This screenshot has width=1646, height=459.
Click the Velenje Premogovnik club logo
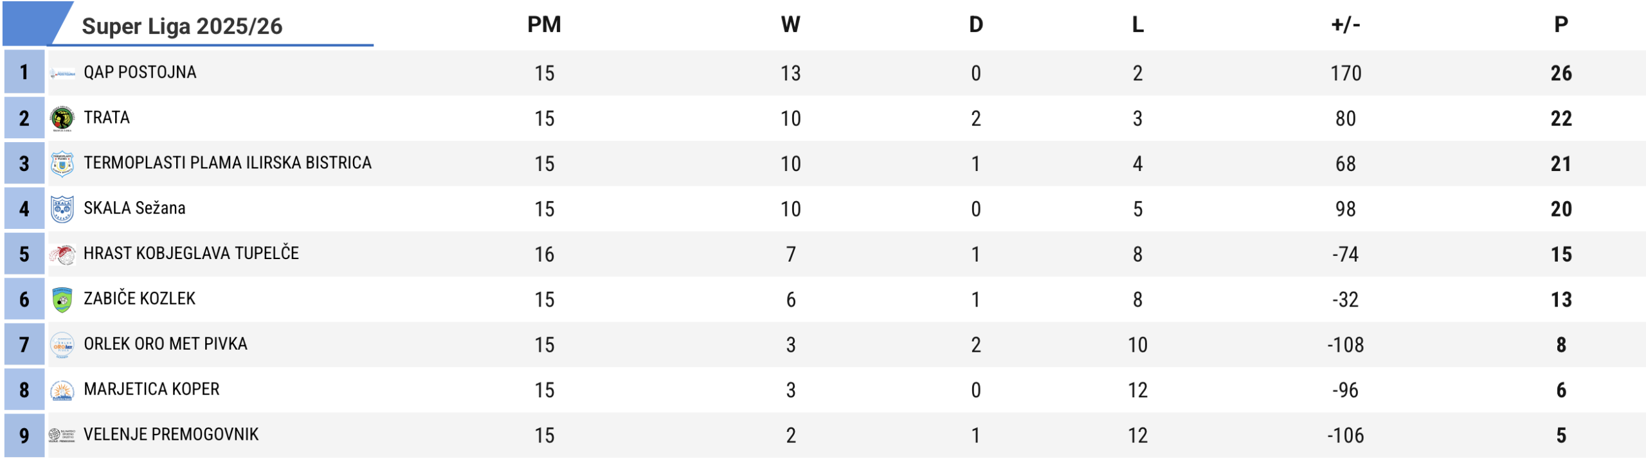click(62, 435)
